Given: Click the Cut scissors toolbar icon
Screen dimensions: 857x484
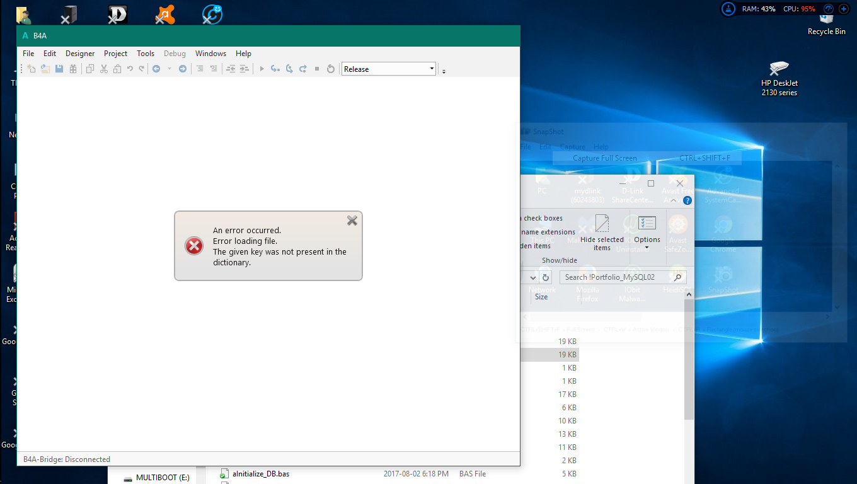Looking at the screenshot, I should point(104,69).
